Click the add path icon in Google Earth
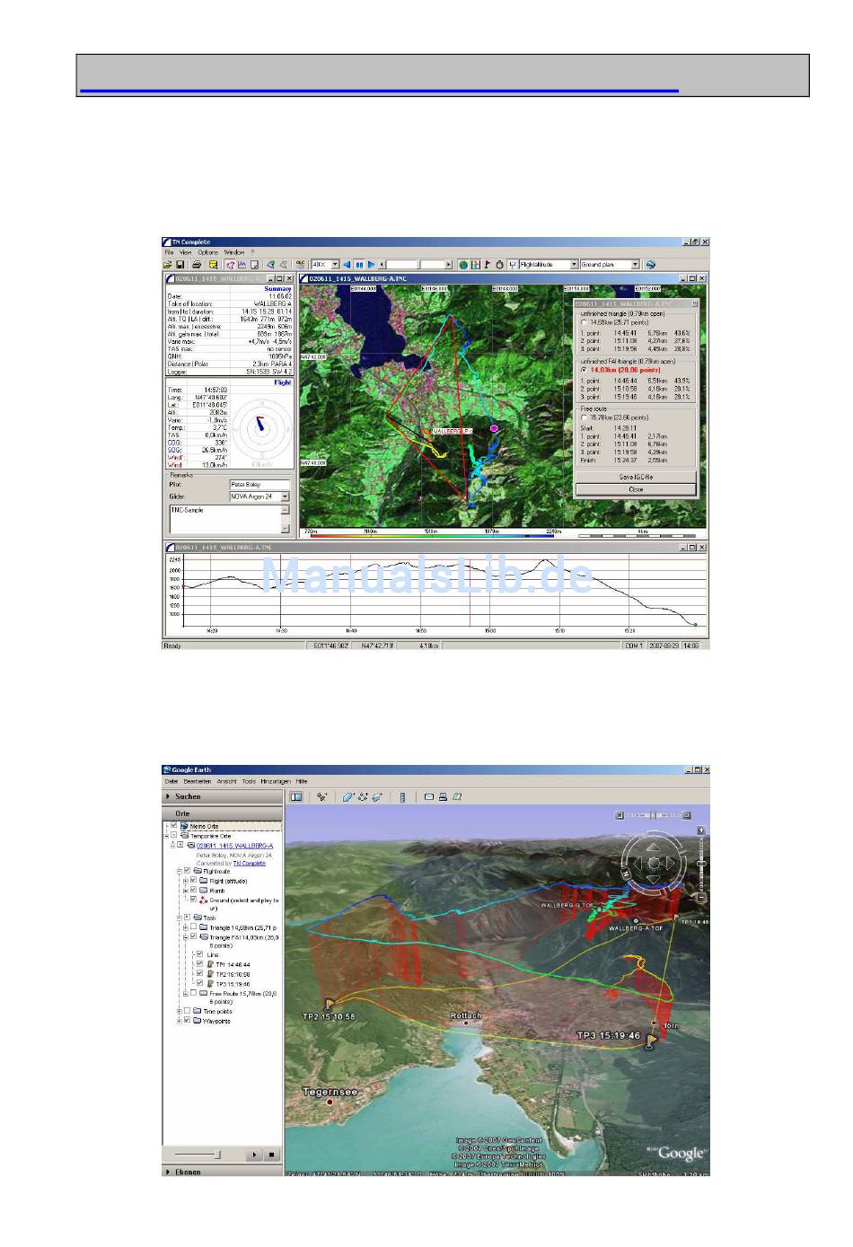This screenshot has width=853, height=1247. tap(362, 796)
